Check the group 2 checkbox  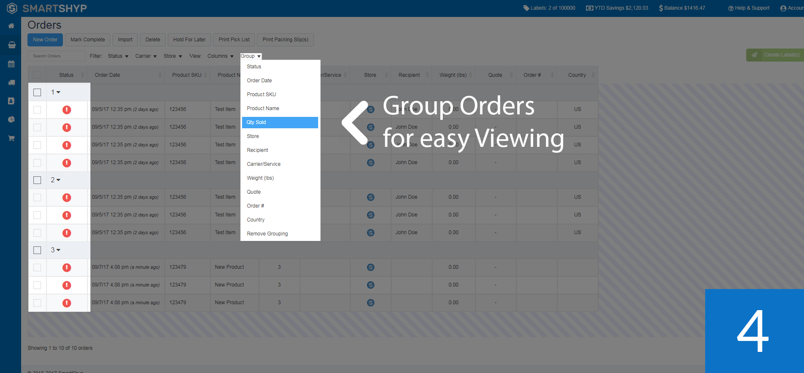37,180
